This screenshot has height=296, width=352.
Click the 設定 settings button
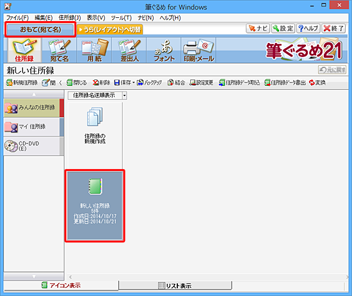(x=283, y=29)
